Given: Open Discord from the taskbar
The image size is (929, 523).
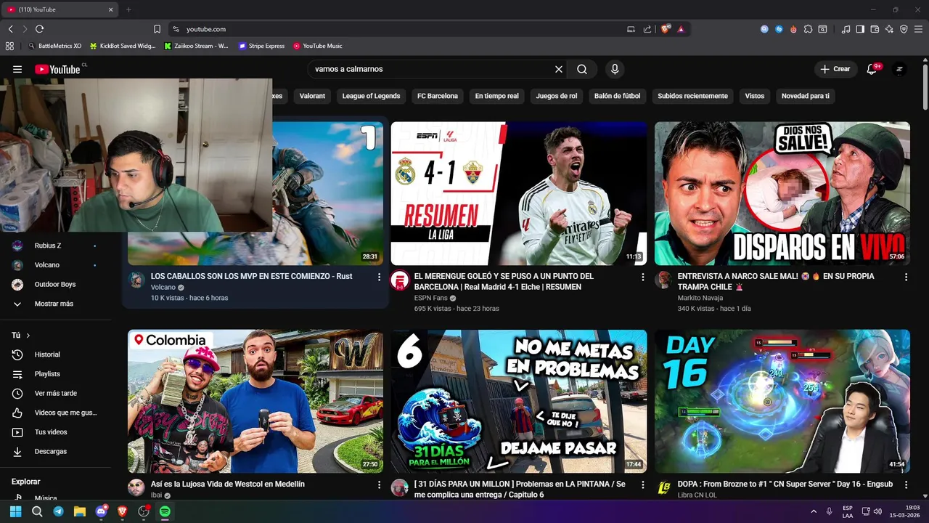Looking at the screenshot, I should click(101, 511).
